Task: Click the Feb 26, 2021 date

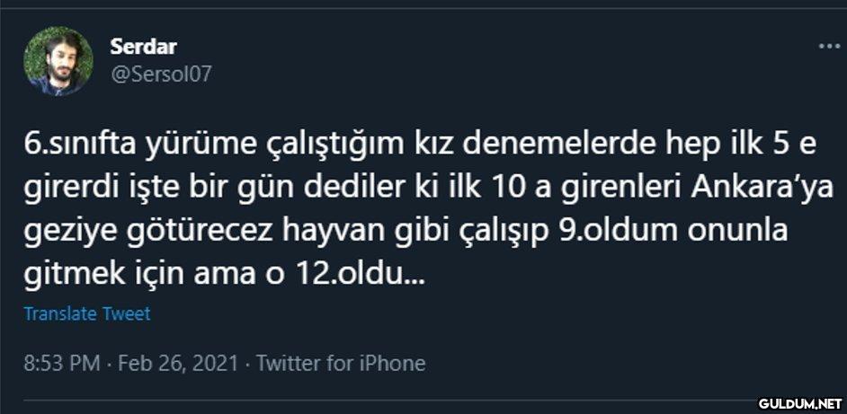Action: point(178,363)
